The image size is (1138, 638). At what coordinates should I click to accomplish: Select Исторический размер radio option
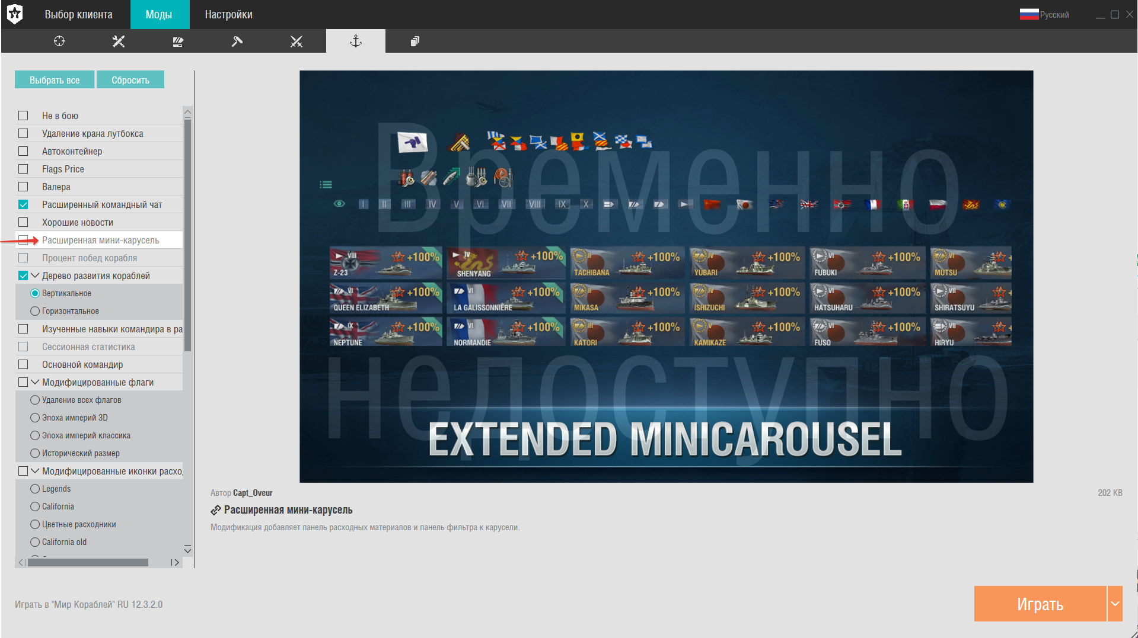[x=35, y=453]
